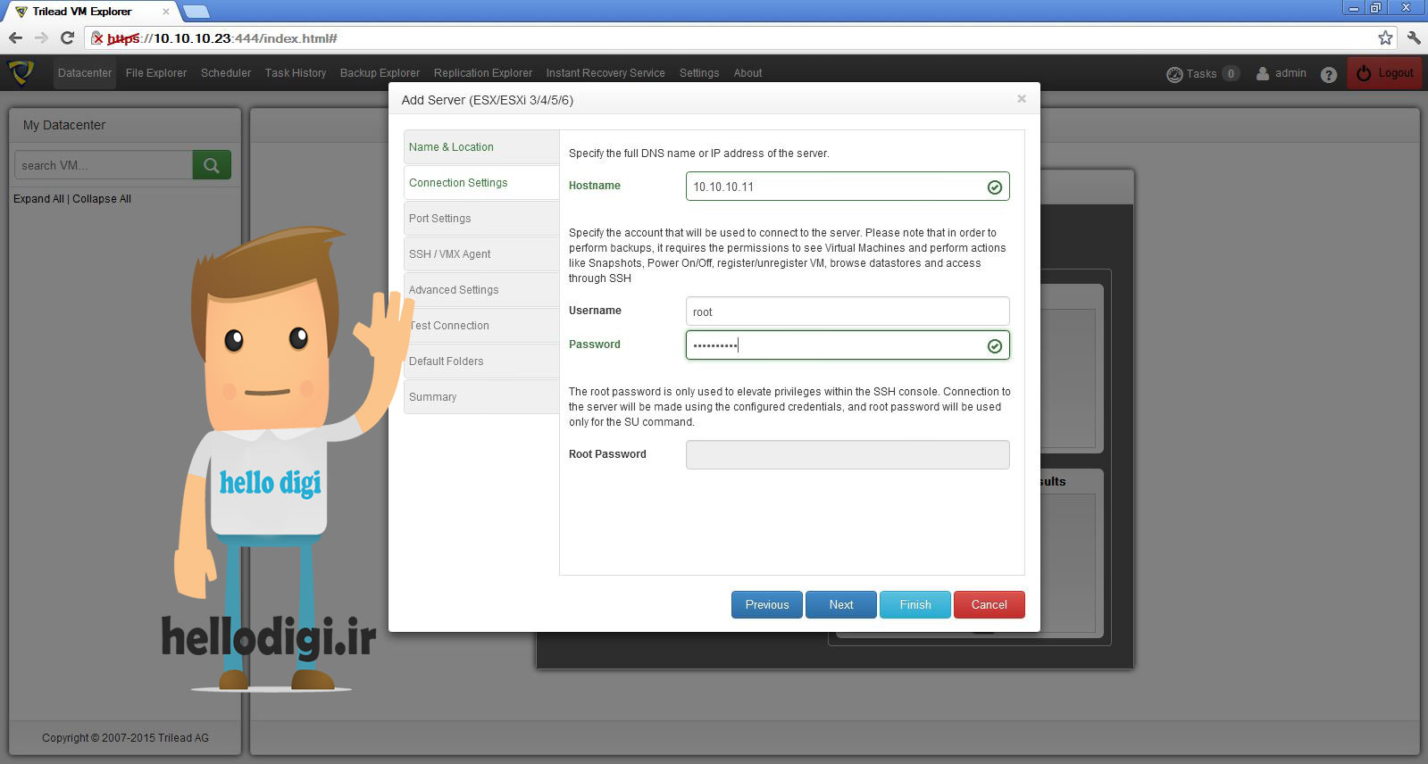The image size is (1428, 764).
Task: Open browser wrench settings menu
Action: pyautogui.click(x=1414, y=37)
